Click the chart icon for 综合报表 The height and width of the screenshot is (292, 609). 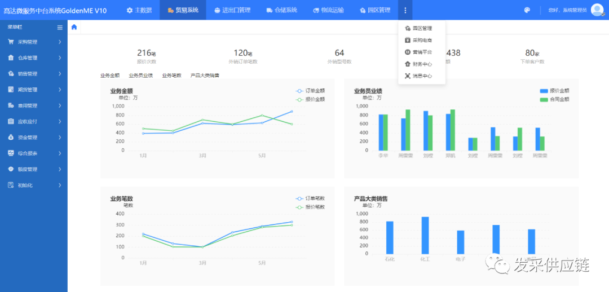11,153
